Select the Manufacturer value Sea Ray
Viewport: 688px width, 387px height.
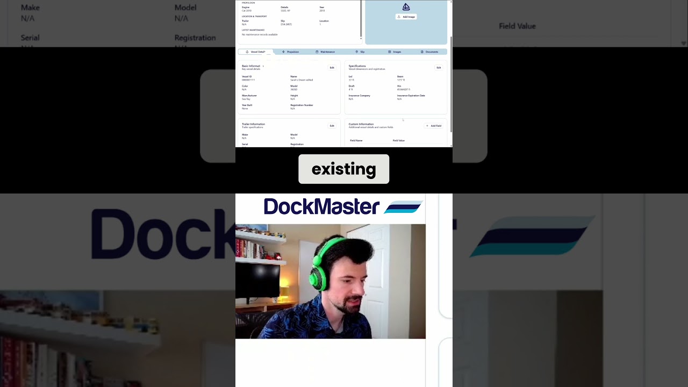pyautogui.click(x=246, y=99)
